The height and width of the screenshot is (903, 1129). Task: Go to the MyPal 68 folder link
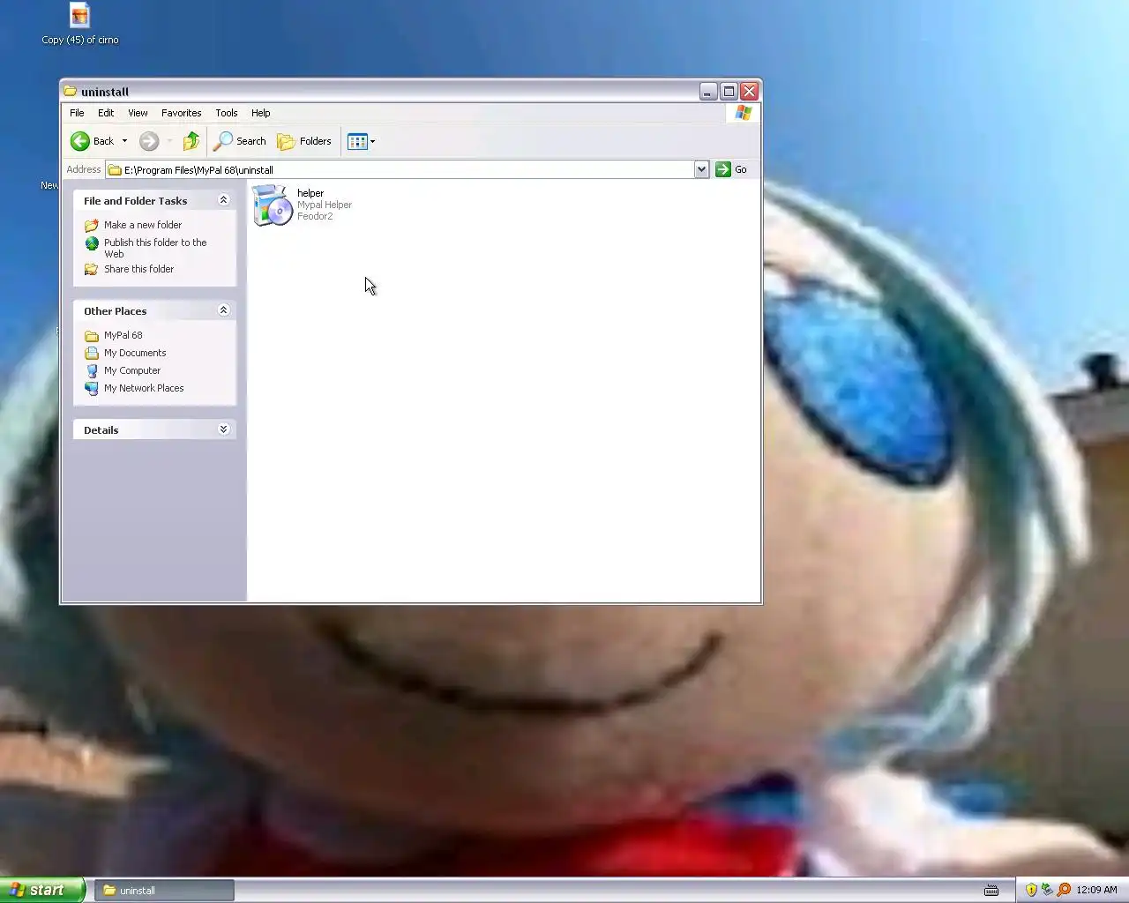[x=123, y=335]
